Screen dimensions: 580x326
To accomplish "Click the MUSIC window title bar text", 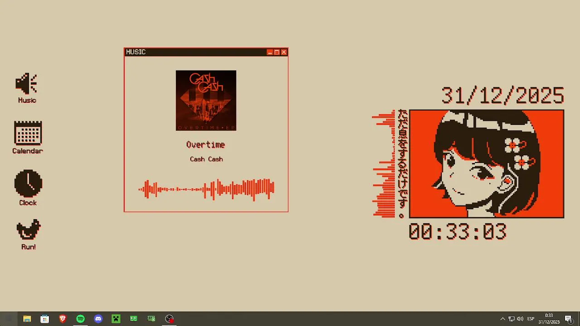I will click(x=135, y=52).
